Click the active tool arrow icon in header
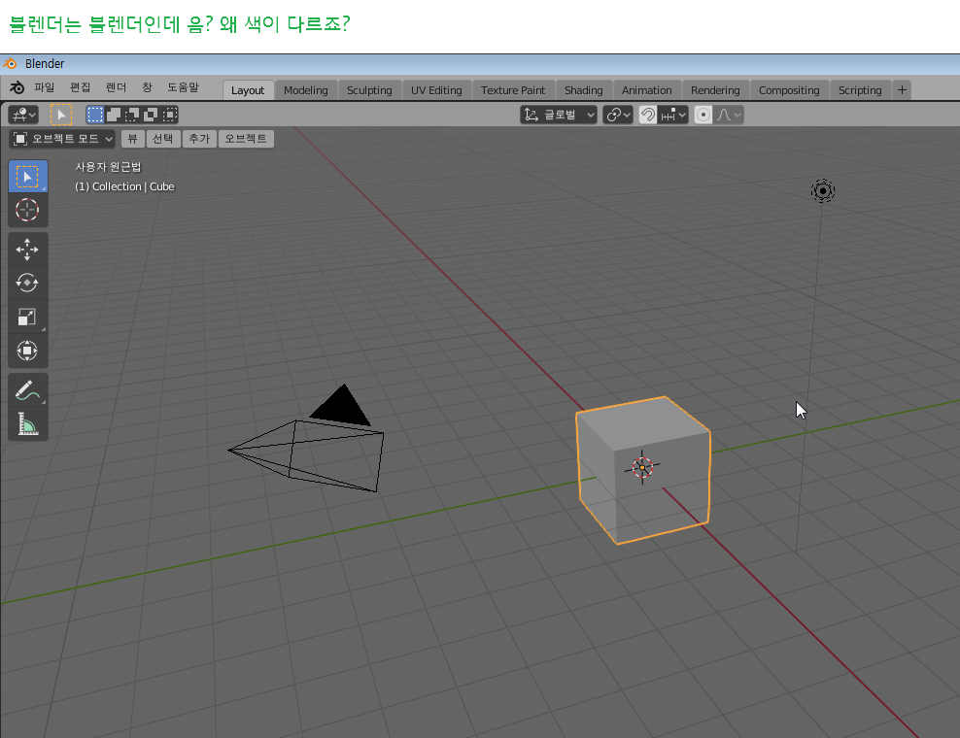Screen dimensions: 960x738 point(60,115)
